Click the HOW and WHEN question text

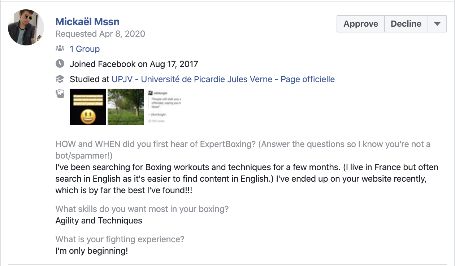click(243, 150)
